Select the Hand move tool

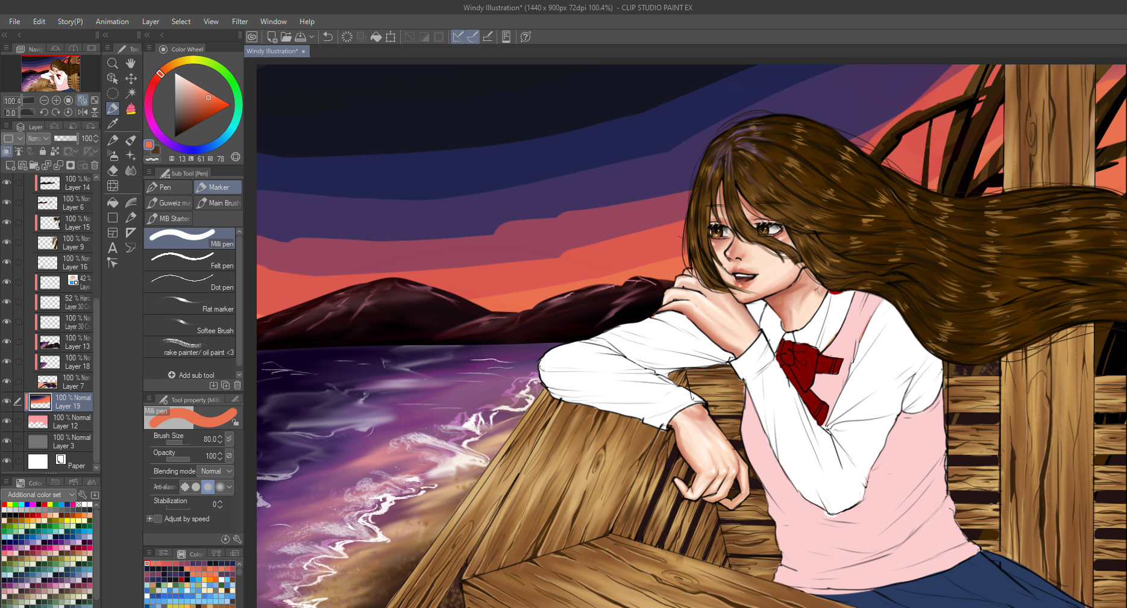pos(131,63)
